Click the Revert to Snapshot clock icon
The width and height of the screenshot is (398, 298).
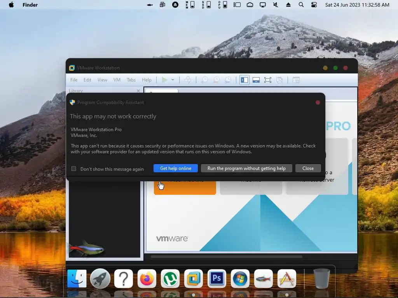pos(216,80)
